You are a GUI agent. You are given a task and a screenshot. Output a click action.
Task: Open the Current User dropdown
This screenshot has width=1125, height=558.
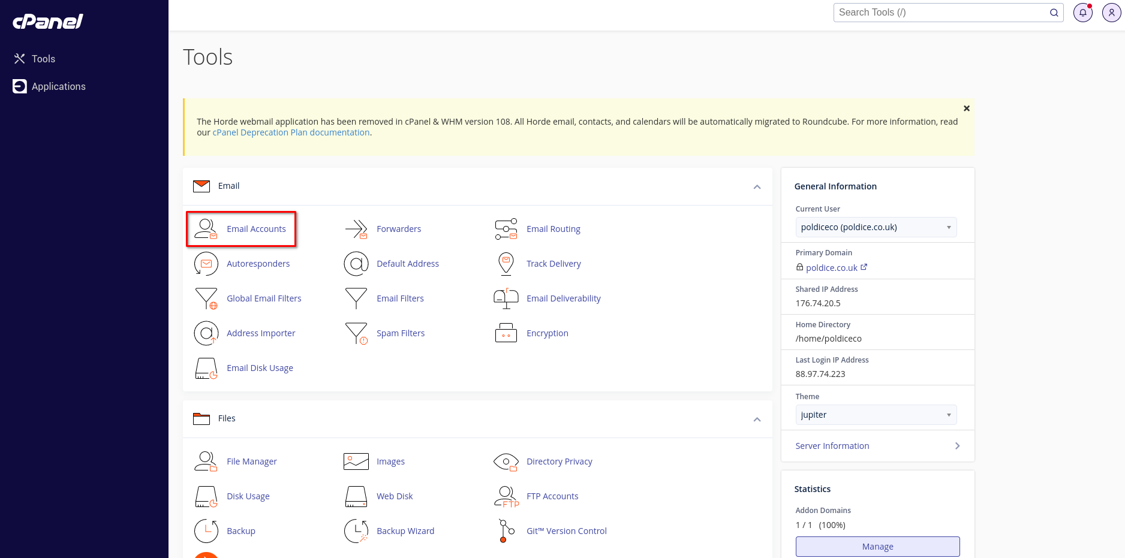pyautogui.click(x=876, y=227)
